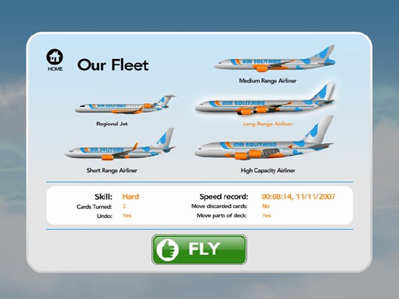
Task: Click the Undo Yes value
Action: point(127,215)
